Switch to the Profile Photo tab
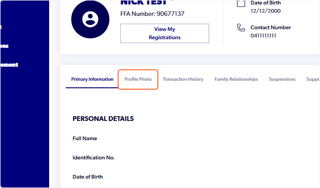Image resolution: width=320 pixels, height=188 pixels. tap(138, 79)
